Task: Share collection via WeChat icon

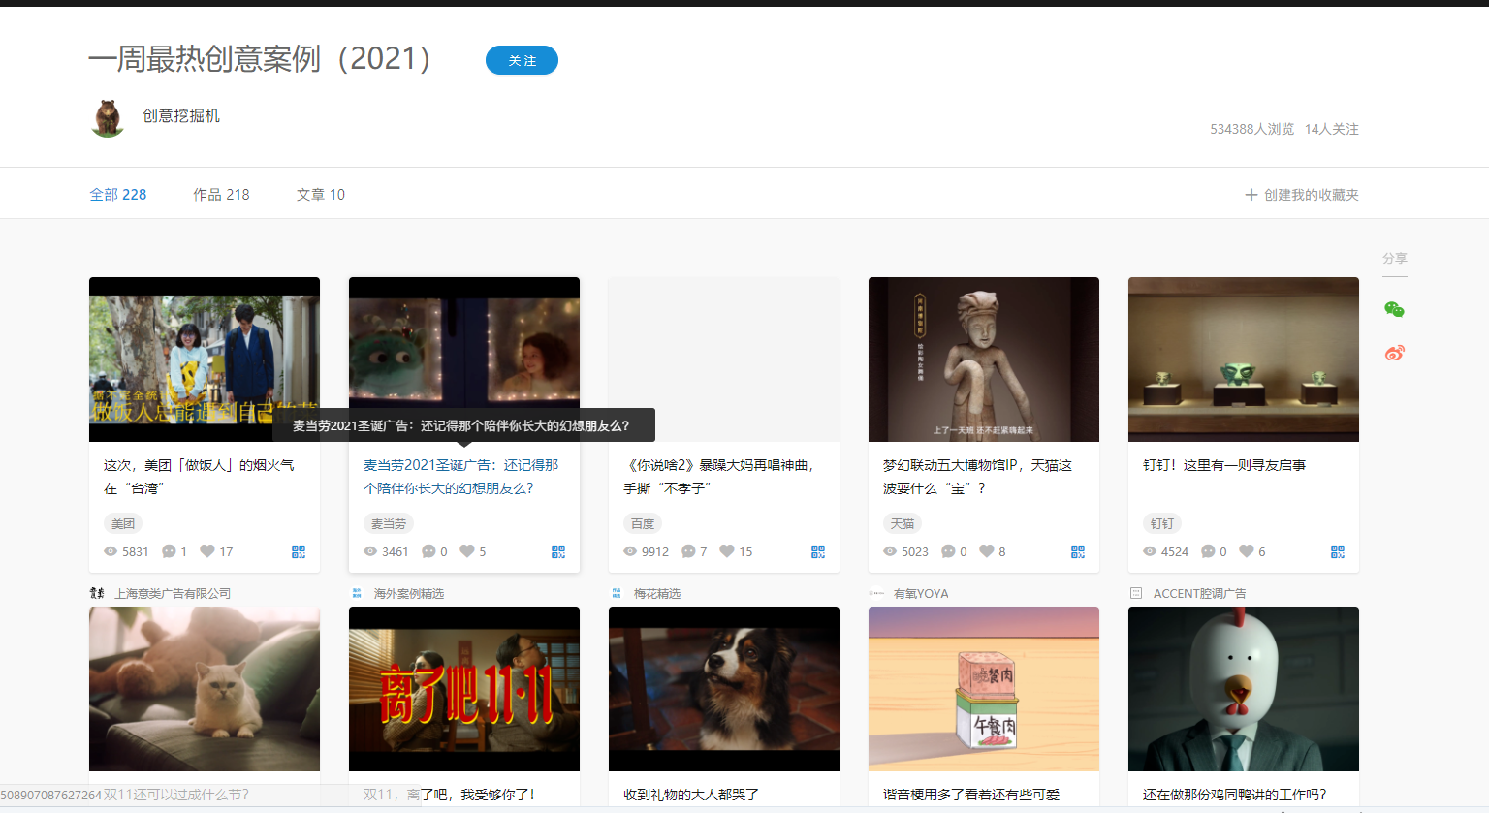Action: [1394, 309]
